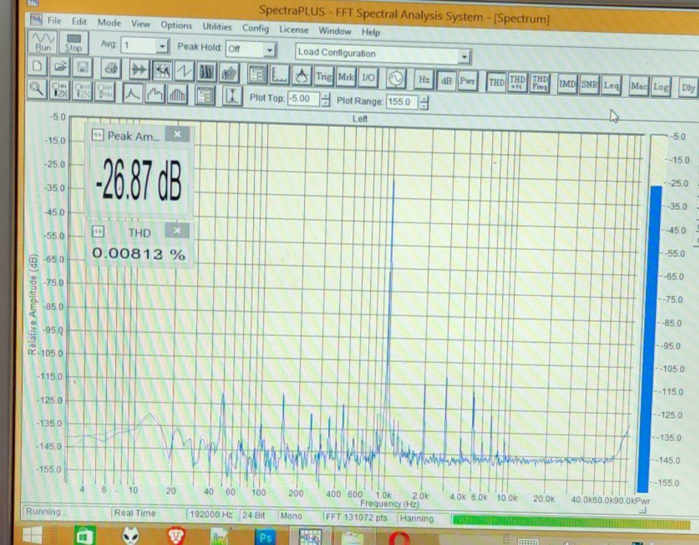This screenshot has width=699, height=545.
Task: Open the signal generator sine icon
Action: [396, 79]
